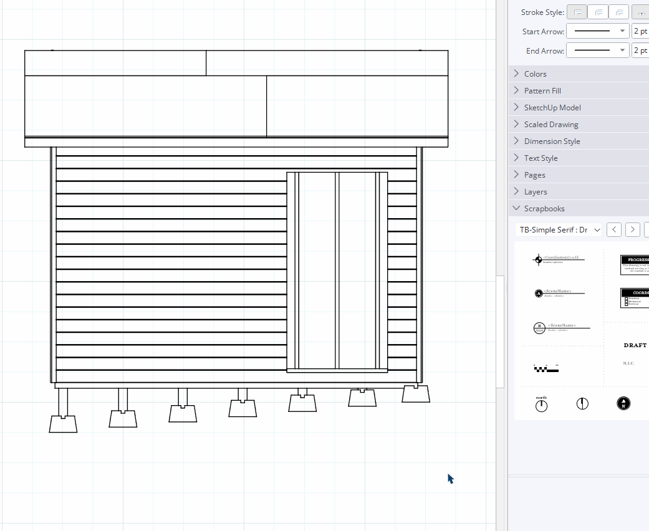Screen dimensions: 649x531
Task: Open the Start Arrow style dropdown
Action: pos(597,31)
